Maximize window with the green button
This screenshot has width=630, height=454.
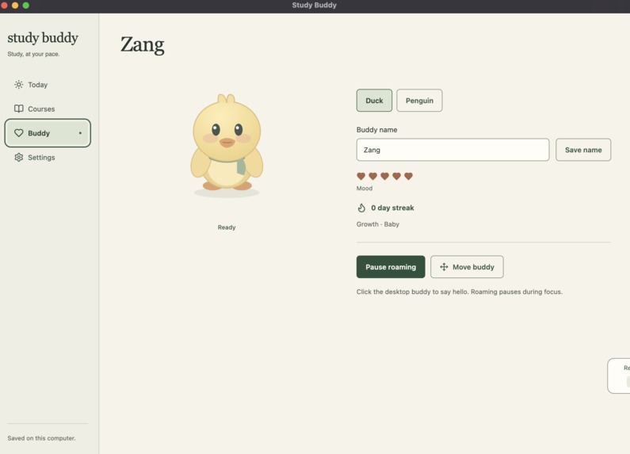coord(25,6)
